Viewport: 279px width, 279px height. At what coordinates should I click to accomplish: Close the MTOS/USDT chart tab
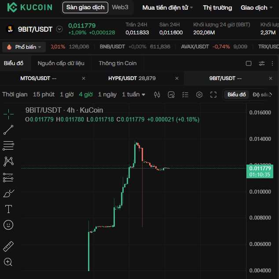pos(84,78)
